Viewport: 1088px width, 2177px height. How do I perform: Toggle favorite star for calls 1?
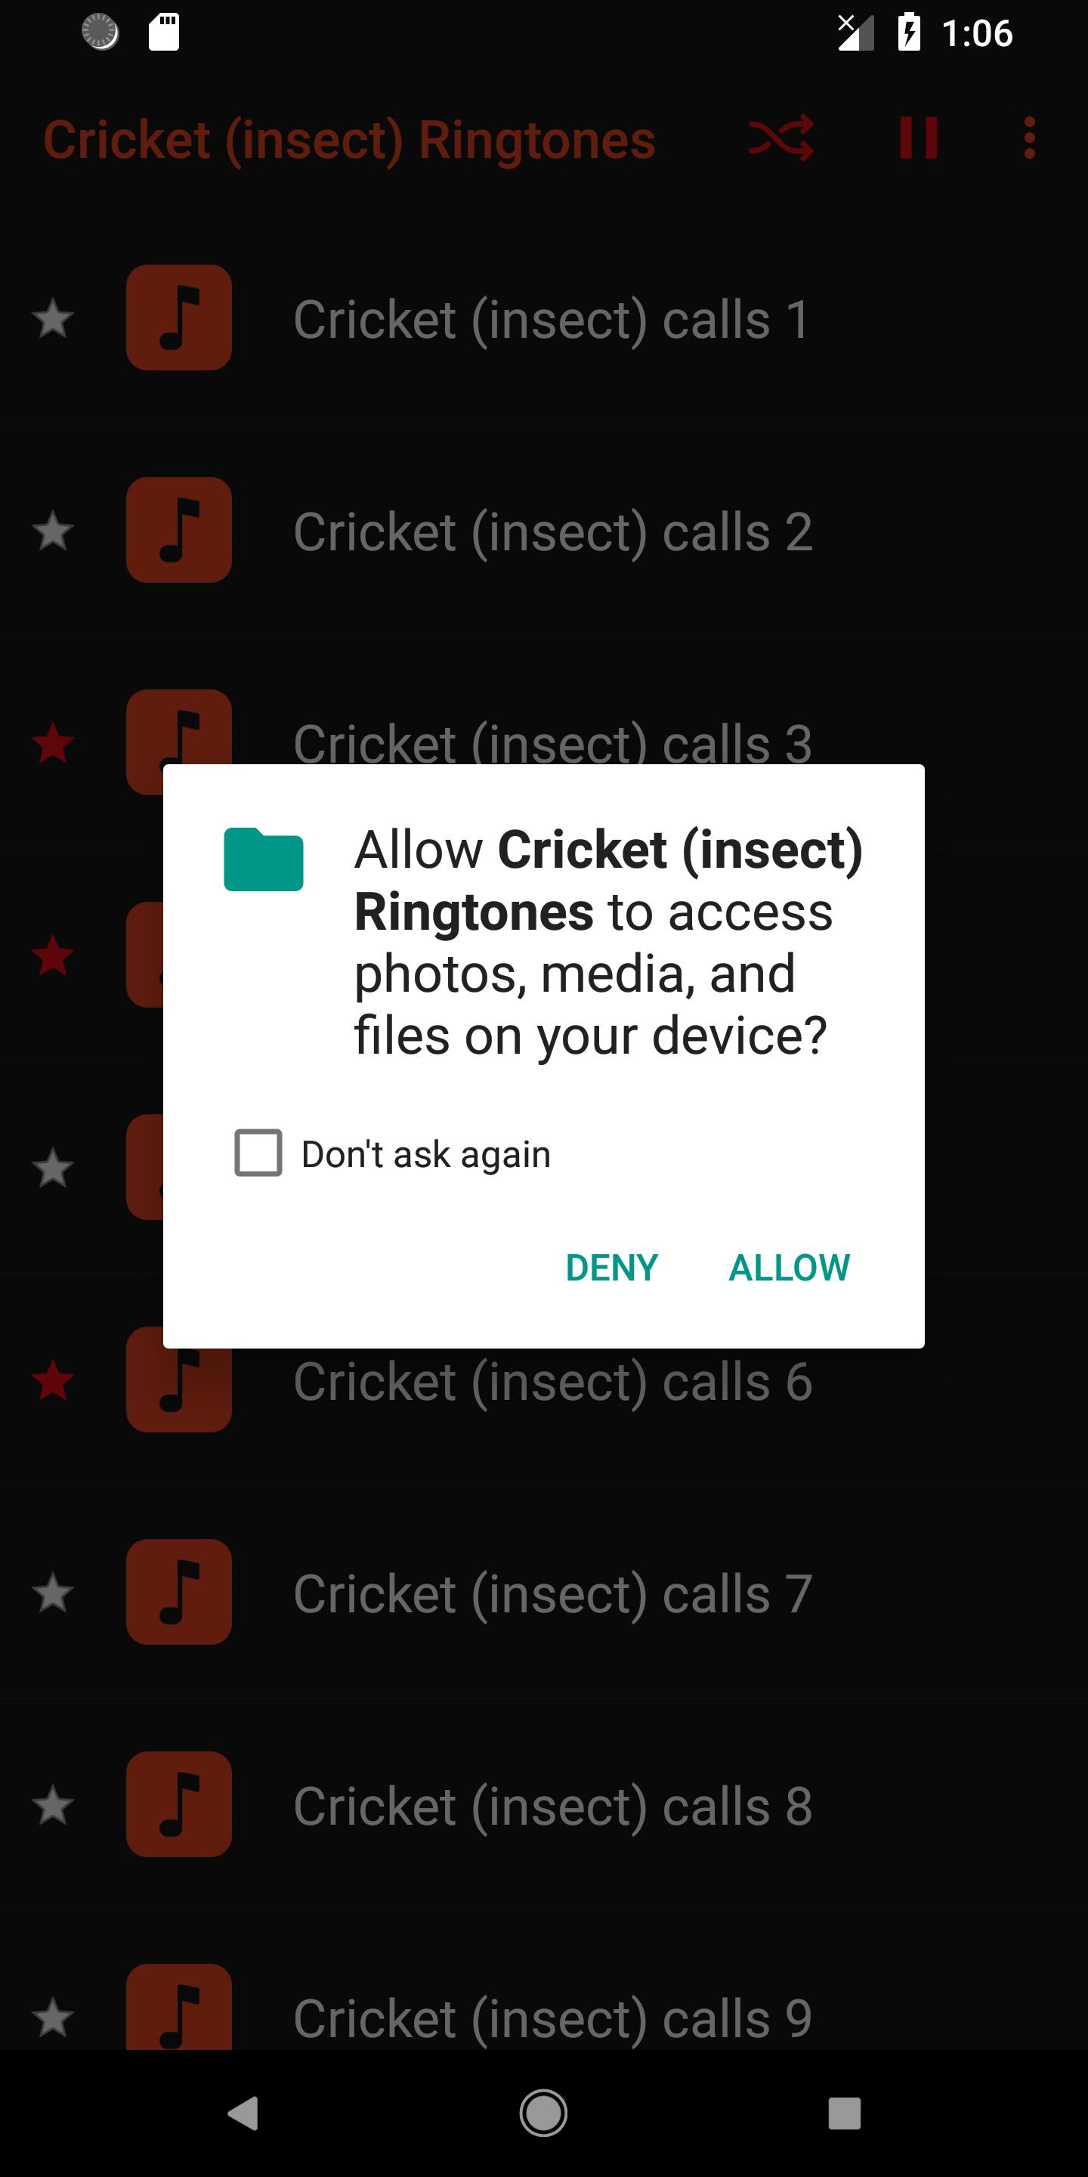[x=52, y=317]
